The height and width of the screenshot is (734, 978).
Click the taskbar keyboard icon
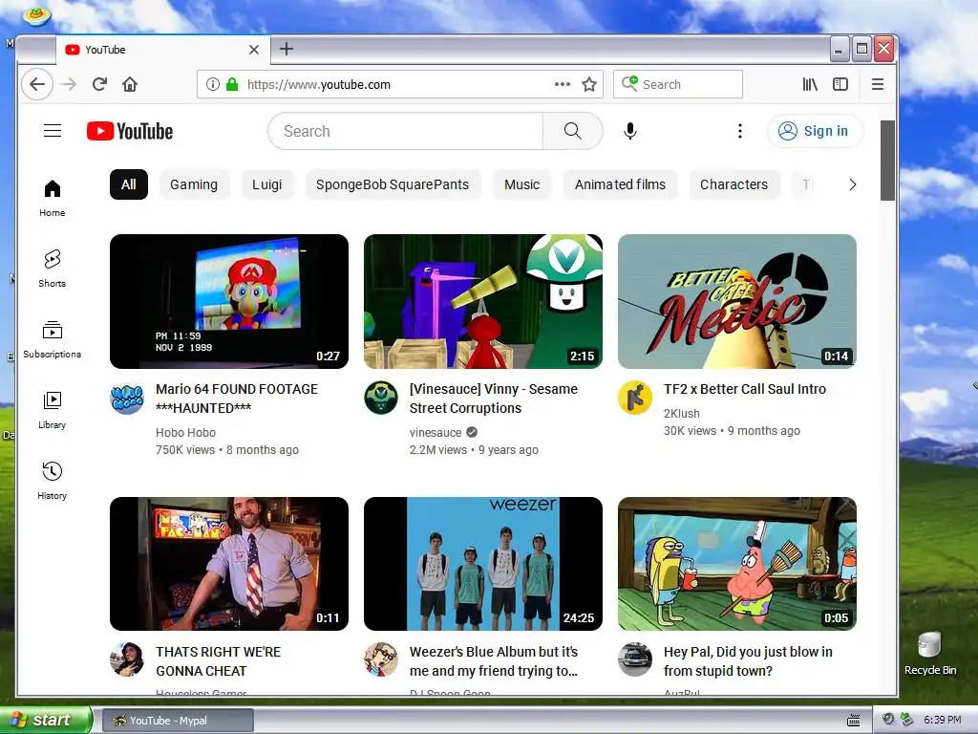[x=854, y=721]
